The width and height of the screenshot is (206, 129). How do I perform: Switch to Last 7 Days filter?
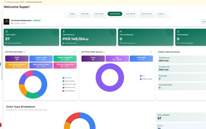(x=99, y=14)
